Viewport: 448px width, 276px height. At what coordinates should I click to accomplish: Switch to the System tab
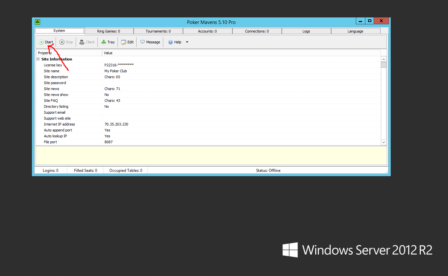[x=60, y=31]
